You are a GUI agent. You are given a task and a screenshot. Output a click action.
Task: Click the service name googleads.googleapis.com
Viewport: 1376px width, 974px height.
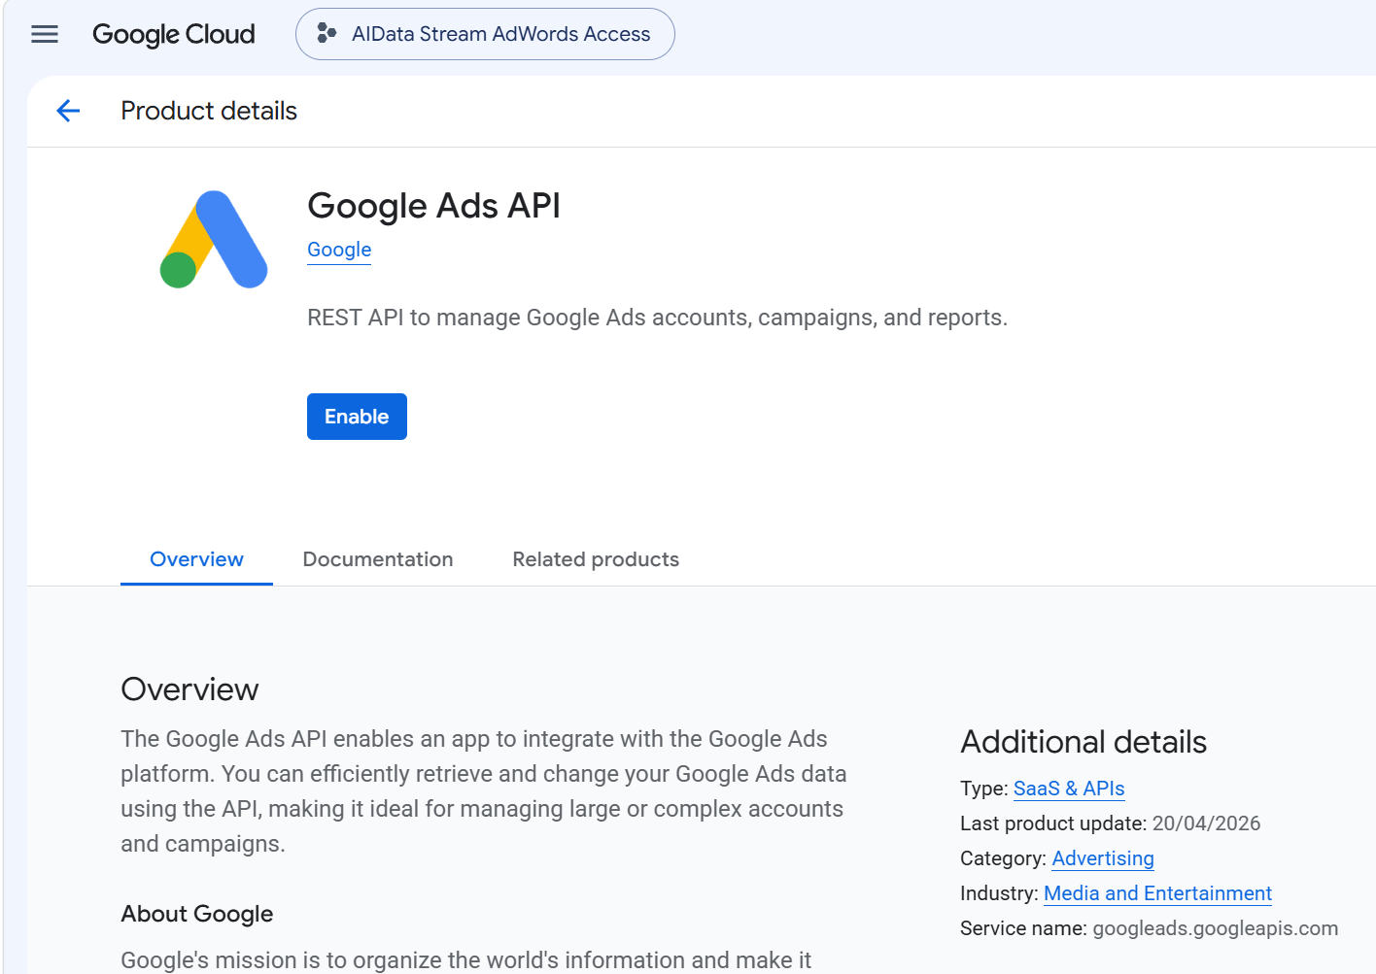(1215, 928)
